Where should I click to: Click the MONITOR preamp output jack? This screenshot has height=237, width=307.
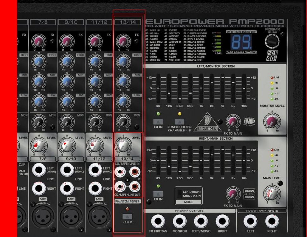pos(180,221)
